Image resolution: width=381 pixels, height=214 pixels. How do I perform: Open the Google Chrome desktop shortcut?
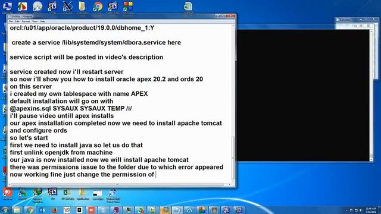click(98, 7)
